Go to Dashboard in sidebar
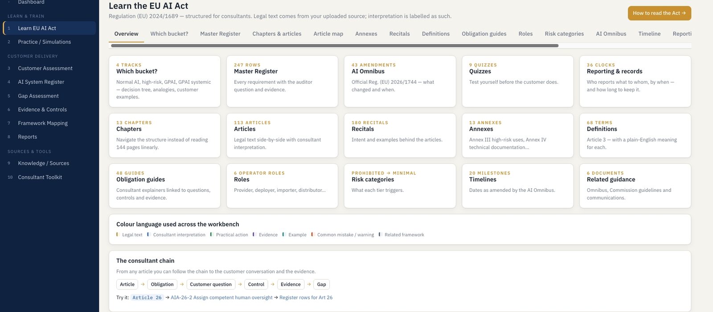This screenshot has height=312, width=713. pos(49,2)
